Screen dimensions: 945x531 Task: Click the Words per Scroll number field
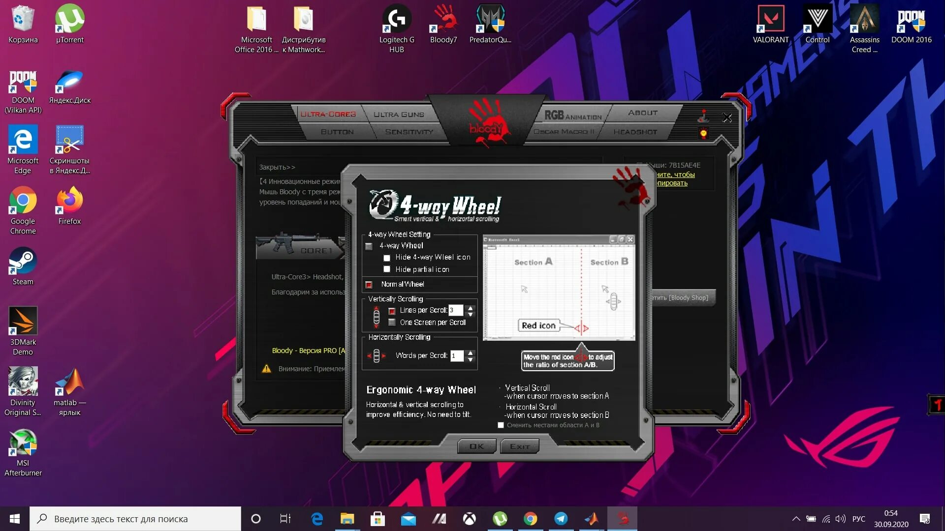point(457,356)
